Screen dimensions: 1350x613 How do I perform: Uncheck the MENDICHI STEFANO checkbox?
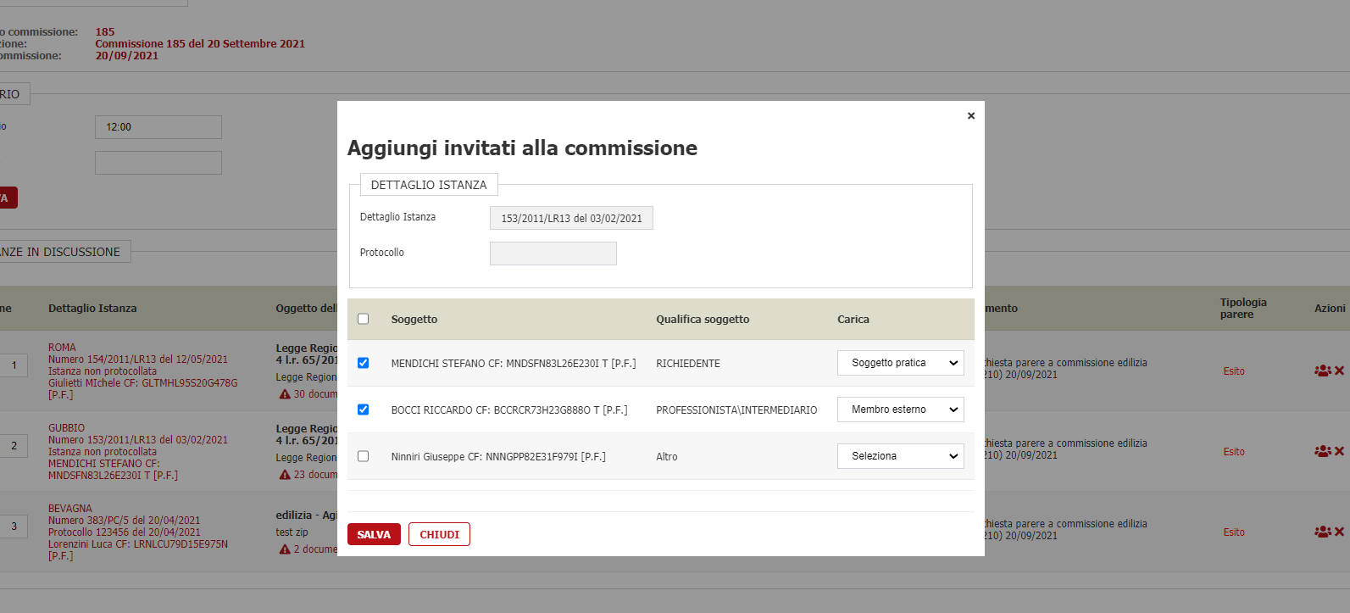tap(364, 363)
